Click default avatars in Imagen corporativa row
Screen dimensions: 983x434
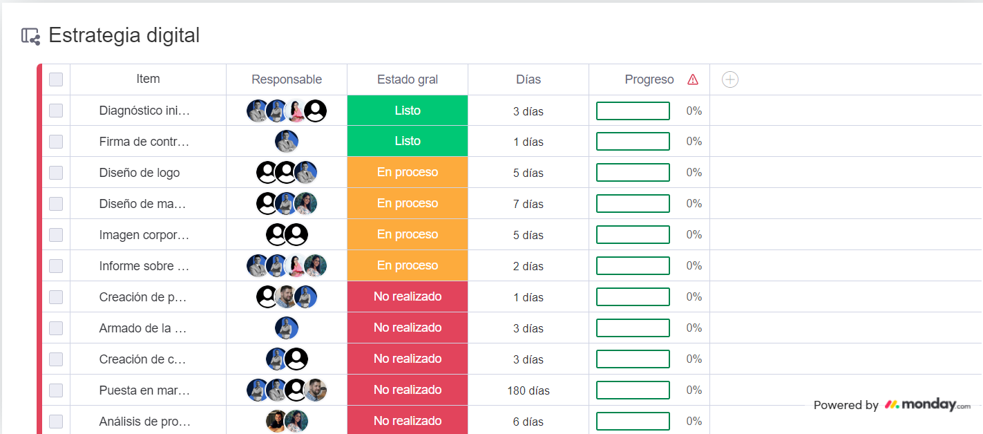287,235
